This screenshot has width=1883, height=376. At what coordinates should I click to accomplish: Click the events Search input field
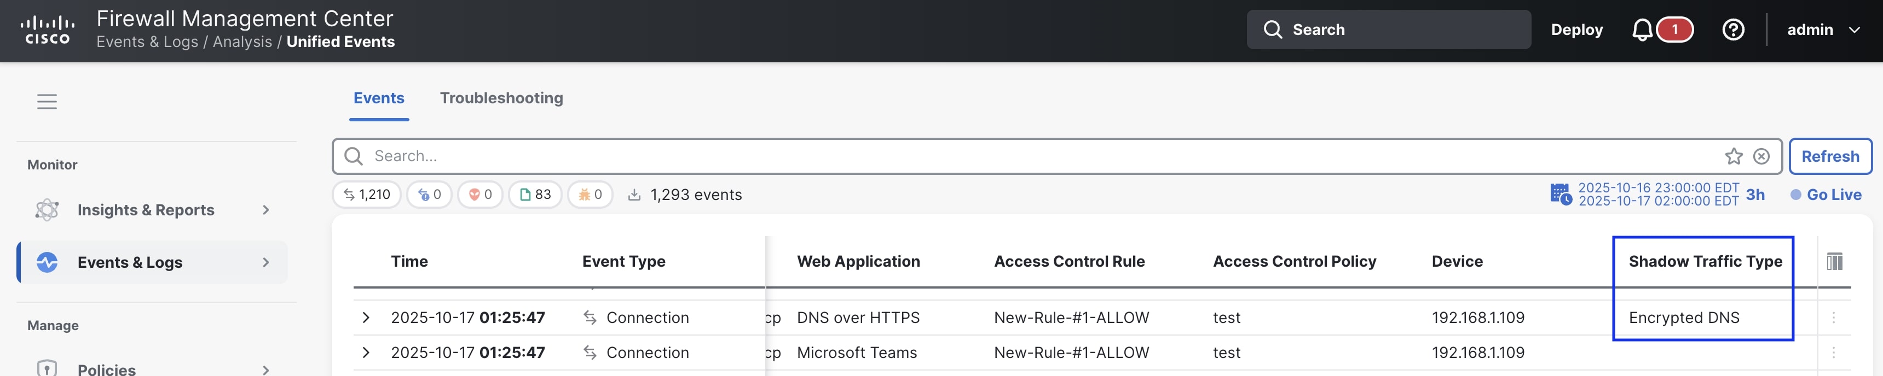pos(1024,156)
